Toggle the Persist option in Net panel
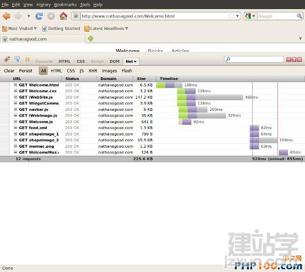The image size is (305, 272). tap(26, 71)
